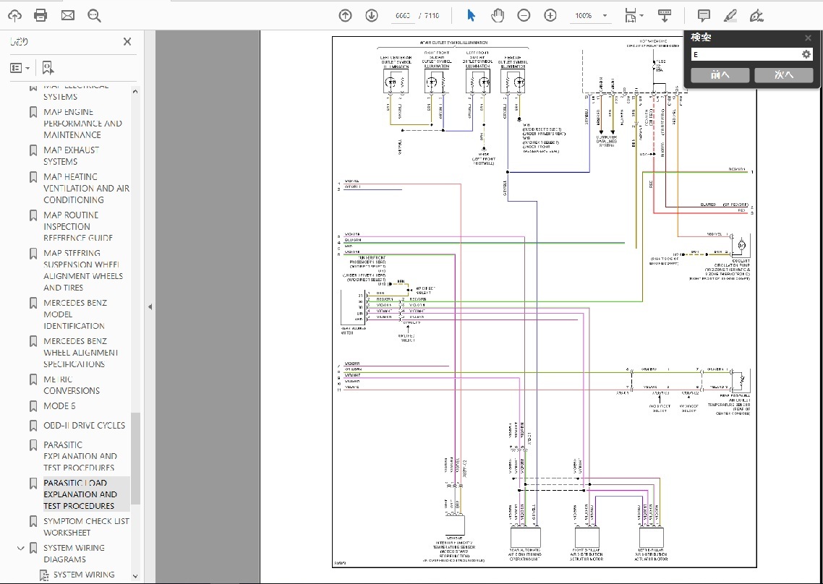Click the cloud upload icon
Image resolution: width=823 pixels, height=584 pixels.
14,16
